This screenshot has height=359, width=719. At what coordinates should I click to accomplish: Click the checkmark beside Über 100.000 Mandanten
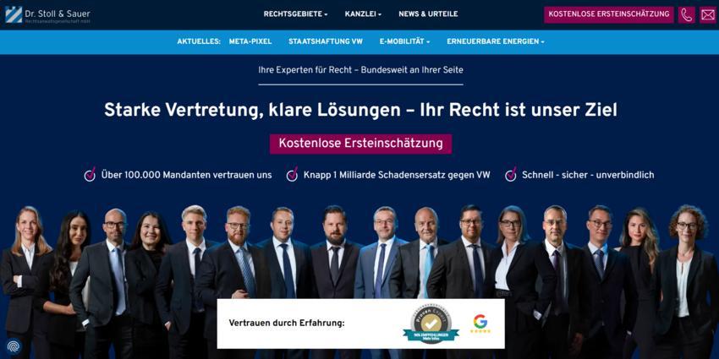90,175
